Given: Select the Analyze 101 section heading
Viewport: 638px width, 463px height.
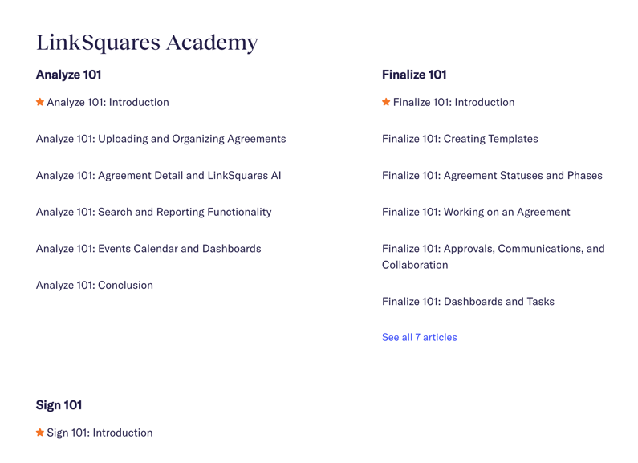Looking at the screenshot, I should tap(68, 75).
